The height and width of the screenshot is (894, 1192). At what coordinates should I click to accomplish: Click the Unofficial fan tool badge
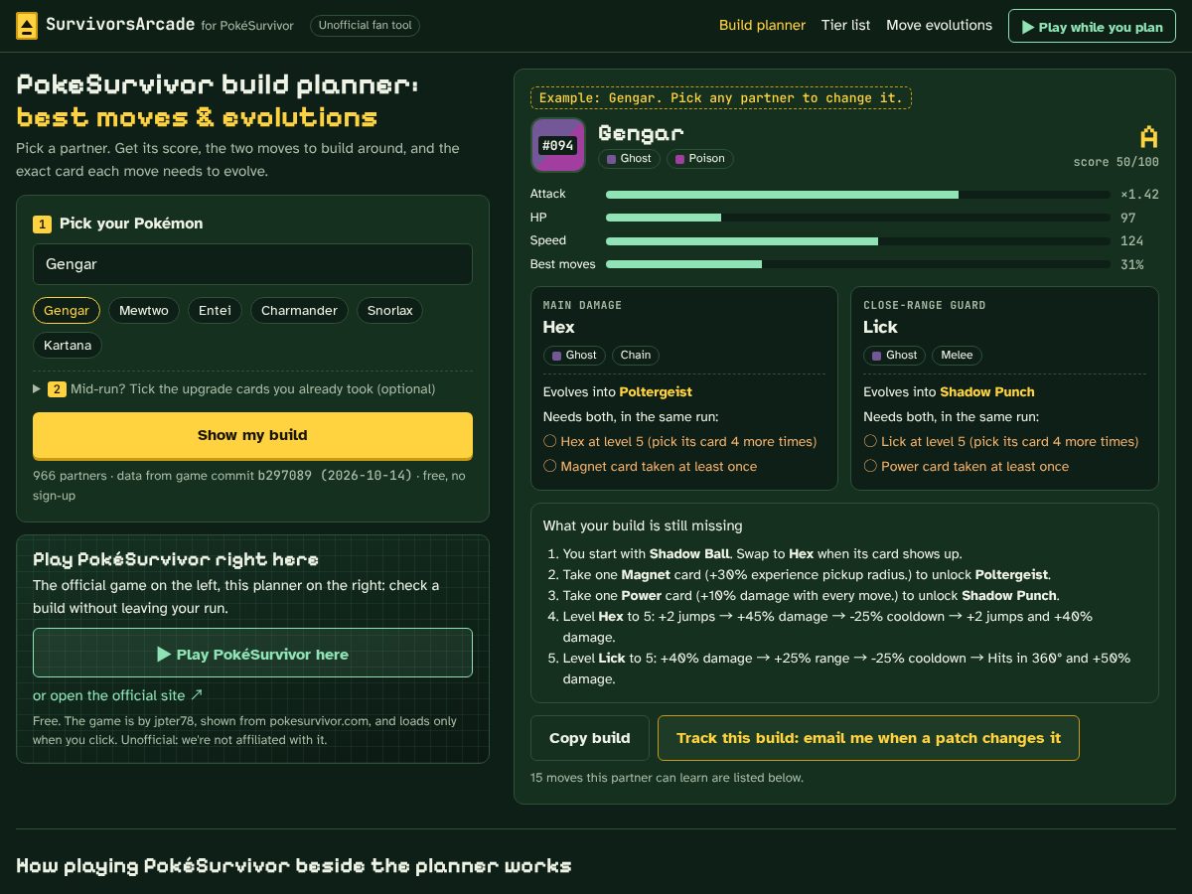click(x=365, y=26)
